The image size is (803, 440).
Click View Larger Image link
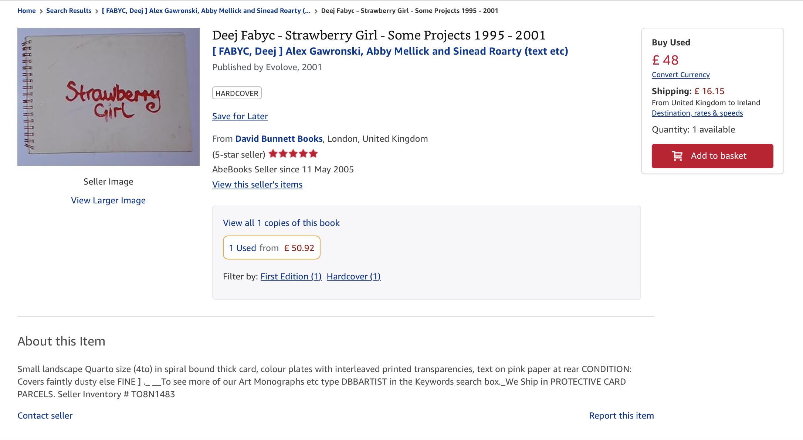point(108,200)
